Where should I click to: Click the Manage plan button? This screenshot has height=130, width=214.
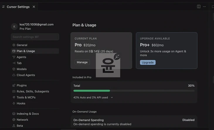pyautogui.click(x=82, y=62)
